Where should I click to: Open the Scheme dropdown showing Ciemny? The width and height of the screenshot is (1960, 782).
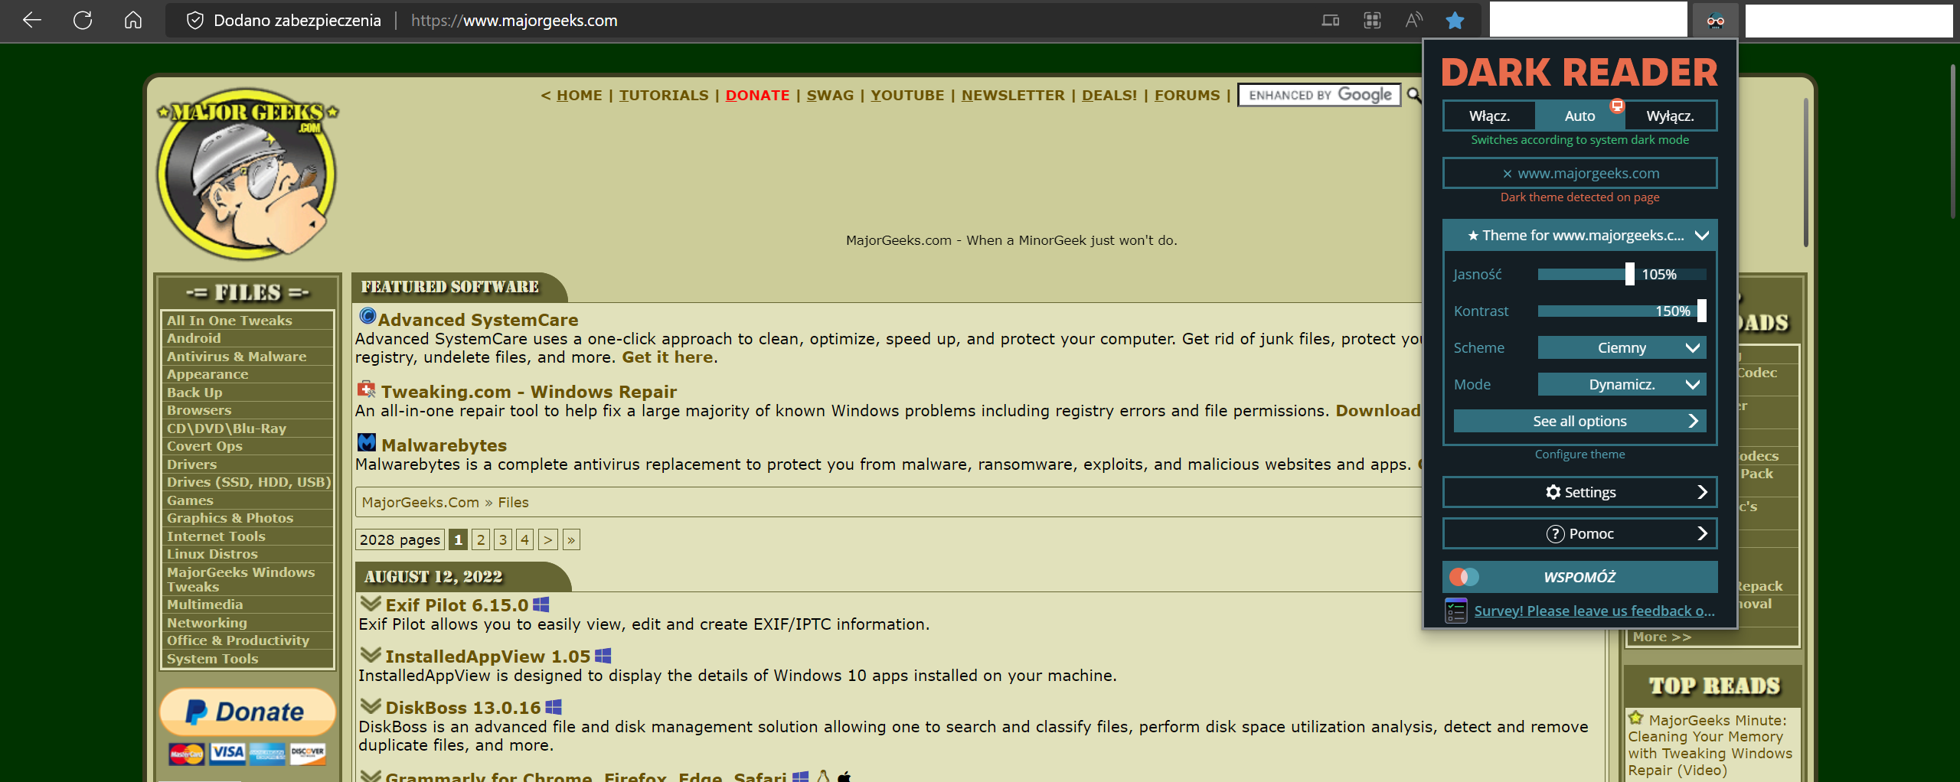coord(1622,347)
